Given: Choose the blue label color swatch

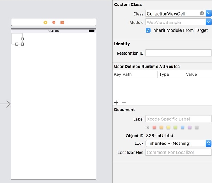Looking at the screenshot, I should (182, 127).
